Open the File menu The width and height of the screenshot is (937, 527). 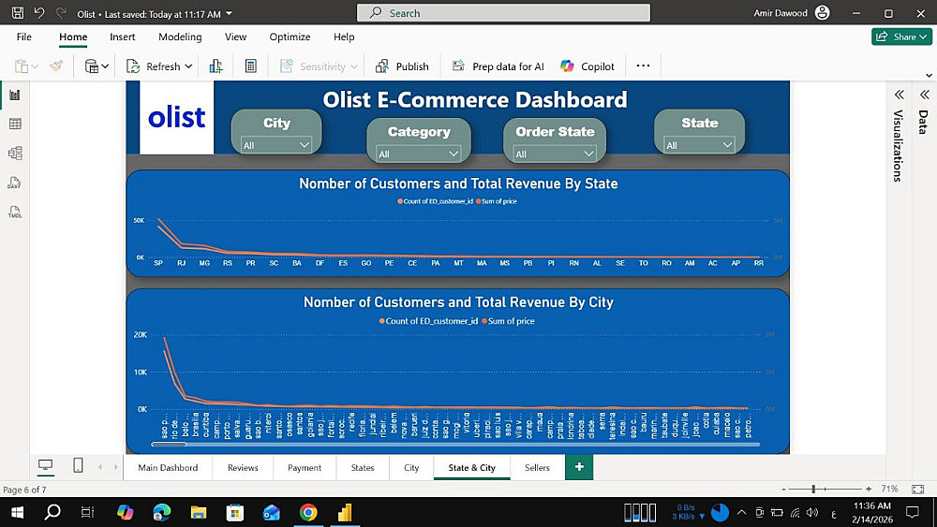click(x=24, y=37)
